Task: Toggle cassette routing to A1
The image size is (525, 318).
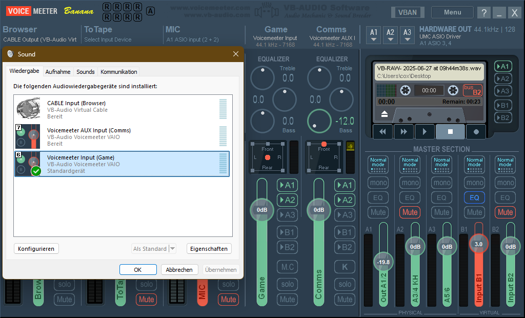Action: [x=503, y=66]
